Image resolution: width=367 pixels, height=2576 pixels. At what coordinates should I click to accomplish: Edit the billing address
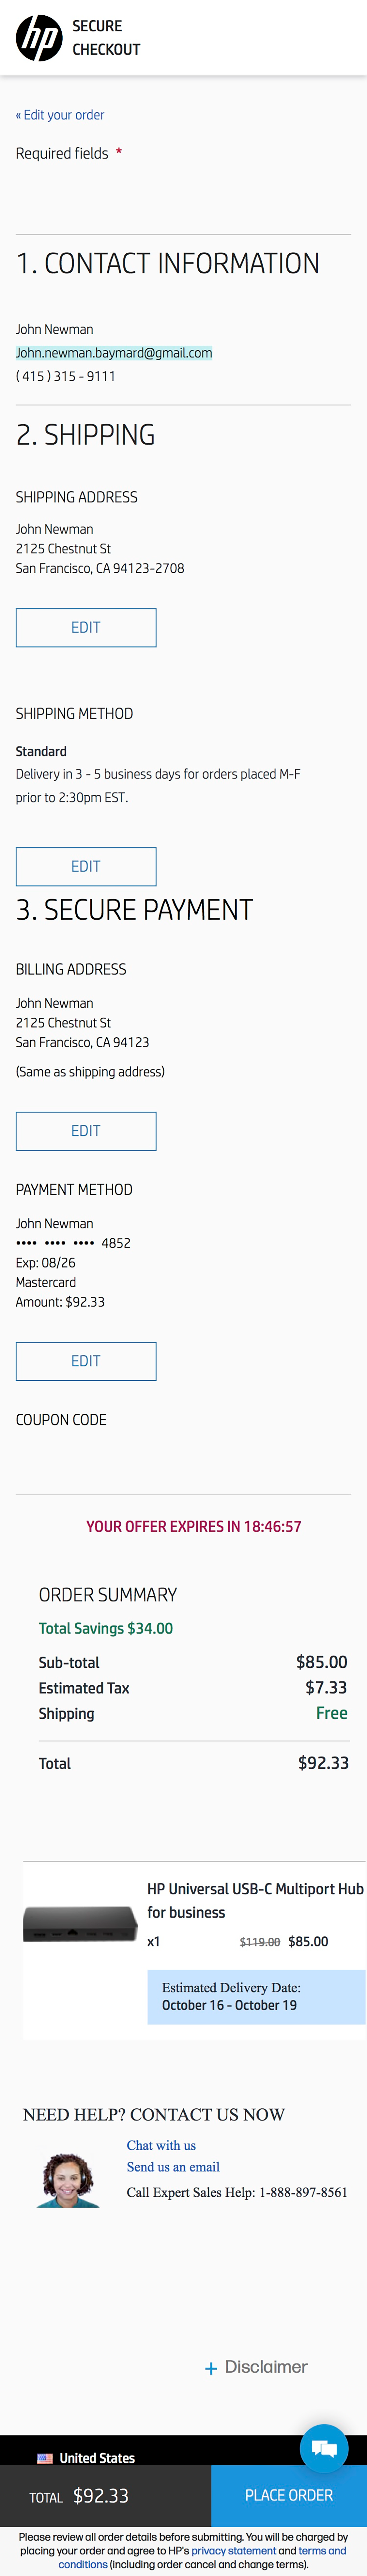coord(85,1131)
